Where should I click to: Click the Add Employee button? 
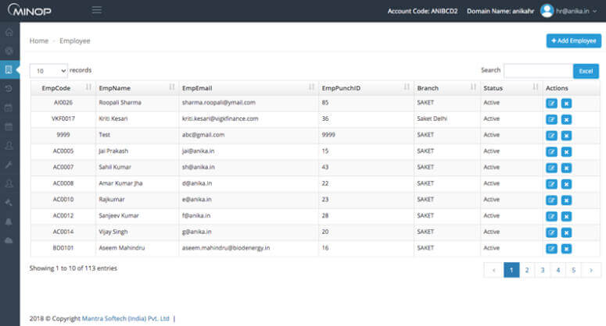pyautogui.click(x=573, y=41)
